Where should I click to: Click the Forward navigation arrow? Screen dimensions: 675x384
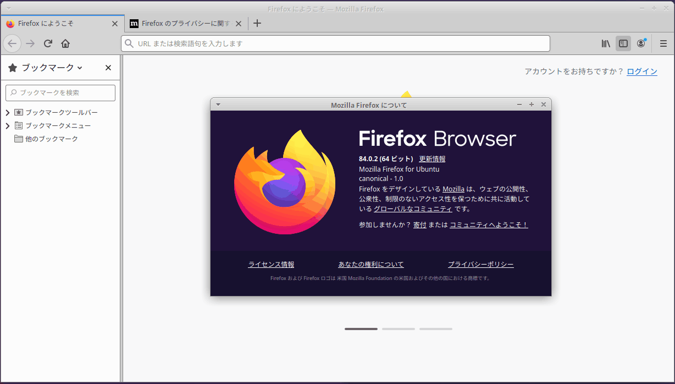pyautogui.click(x=30, y=43)
